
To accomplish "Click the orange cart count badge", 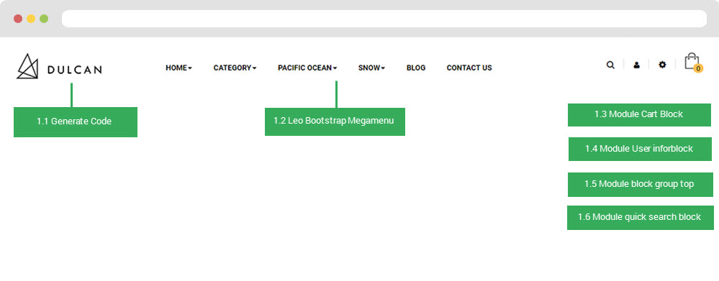I will click(x=698, y=69).
